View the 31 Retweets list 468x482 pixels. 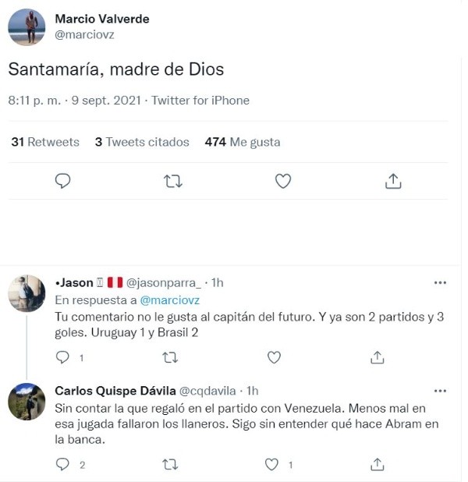click(x=45, y=142)
